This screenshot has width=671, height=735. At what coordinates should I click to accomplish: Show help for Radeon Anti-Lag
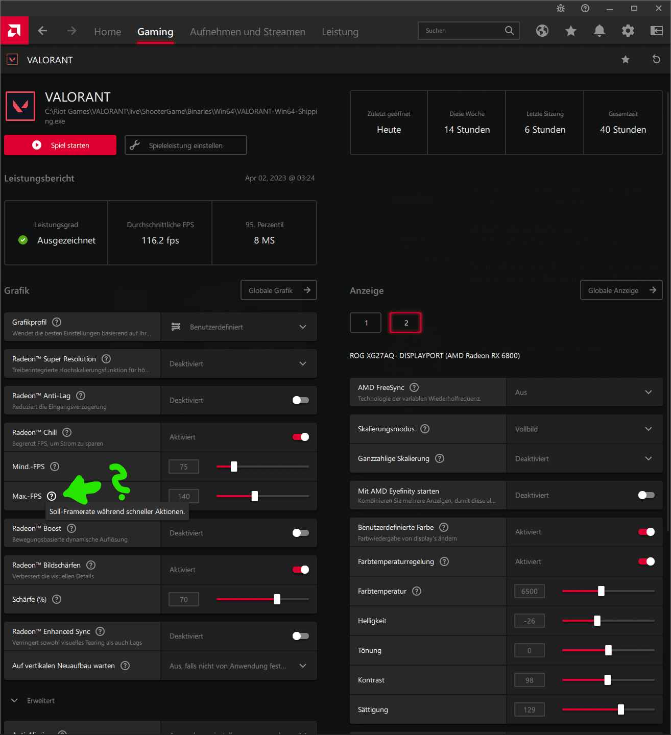click(x=81, y=396)
